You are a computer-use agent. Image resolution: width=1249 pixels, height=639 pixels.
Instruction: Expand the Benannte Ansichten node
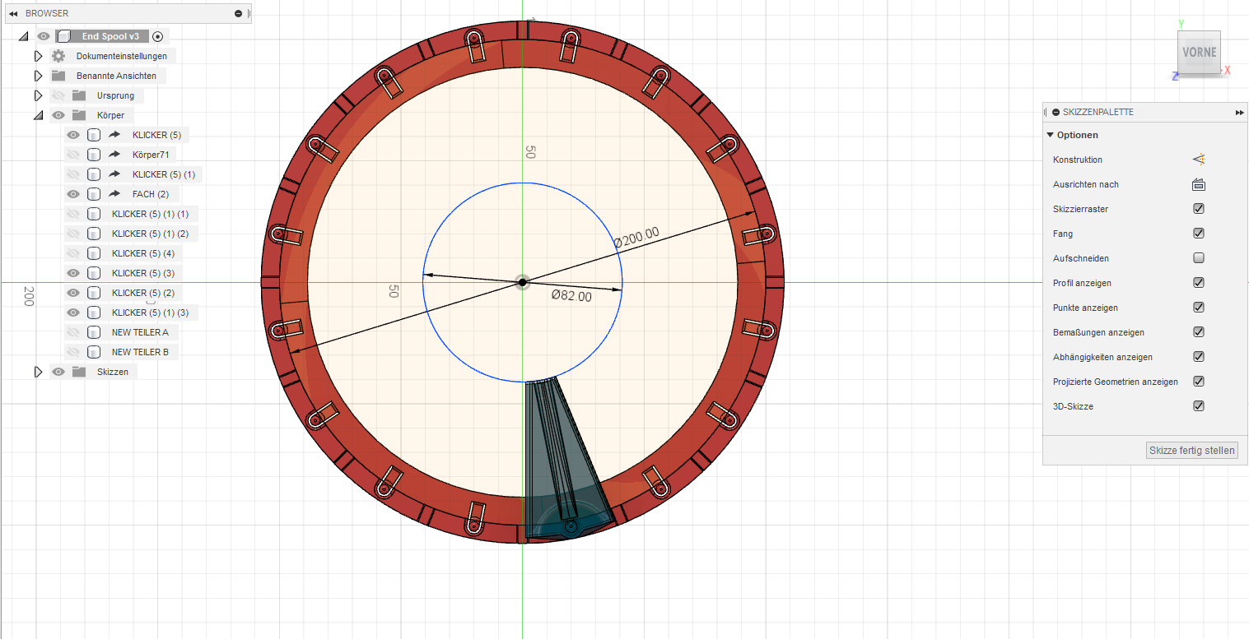tap(38, 76)
